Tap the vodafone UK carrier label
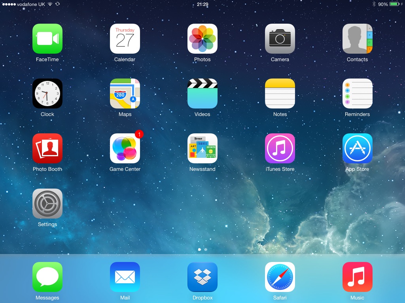 (31, 4)
